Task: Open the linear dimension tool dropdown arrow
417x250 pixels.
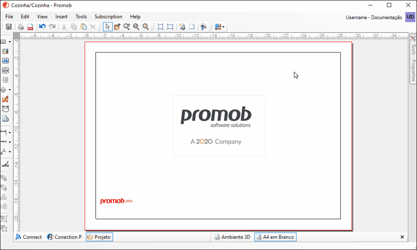Action: (x=10, y=132)
